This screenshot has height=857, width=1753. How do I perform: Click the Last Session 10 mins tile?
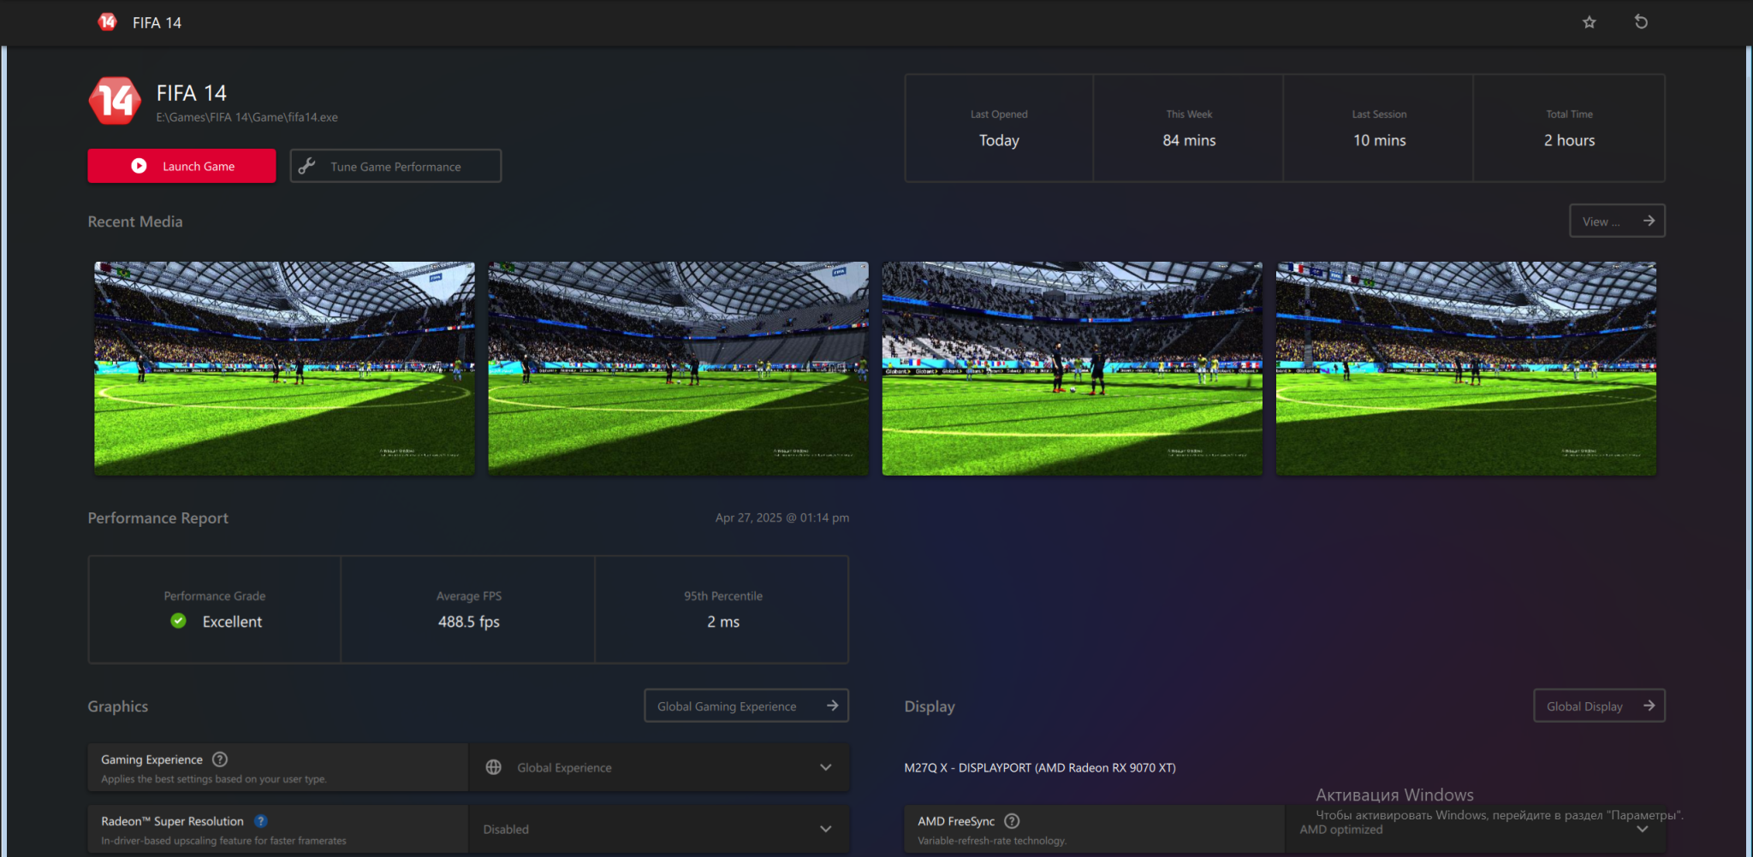tap(1379, 128)
